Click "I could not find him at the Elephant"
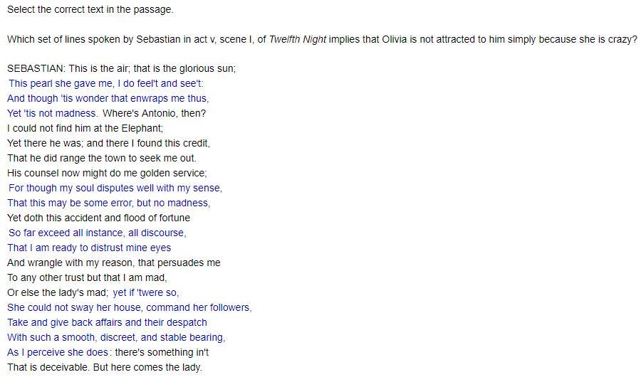 pos(85,128)
